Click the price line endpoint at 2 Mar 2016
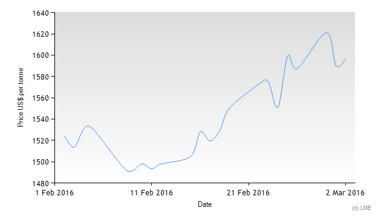 pos(345,59)
